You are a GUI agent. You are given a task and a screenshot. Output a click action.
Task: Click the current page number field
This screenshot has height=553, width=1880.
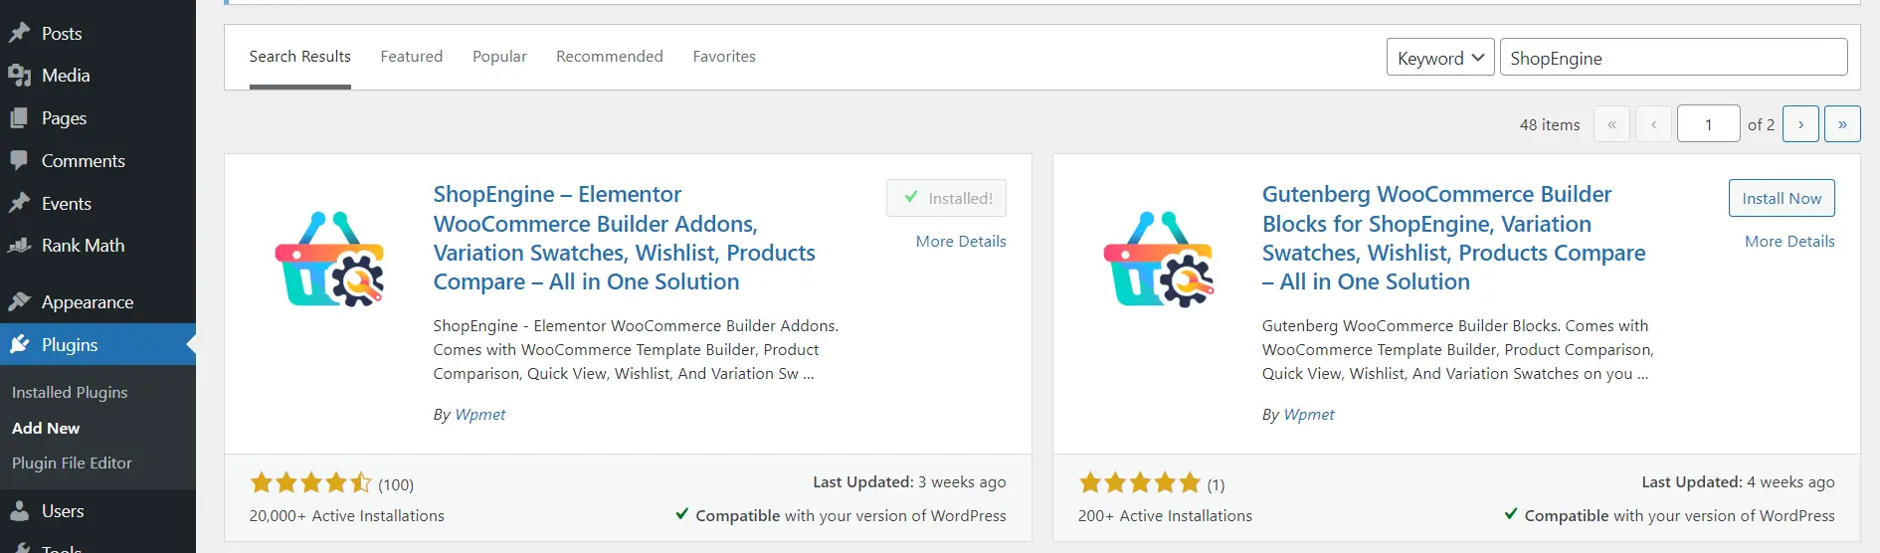coord(1708,124)
